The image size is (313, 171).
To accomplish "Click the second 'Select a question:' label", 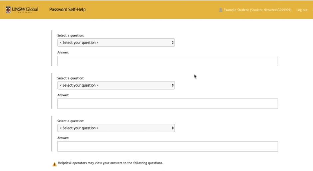I will click(71, 78).
